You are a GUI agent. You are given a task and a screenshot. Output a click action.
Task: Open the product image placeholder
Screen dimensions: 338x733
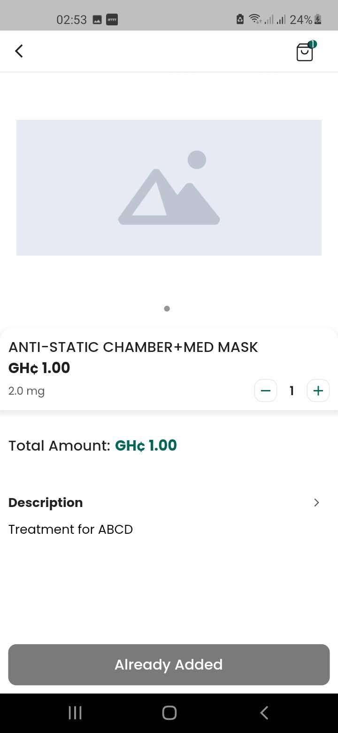[169, 187]
